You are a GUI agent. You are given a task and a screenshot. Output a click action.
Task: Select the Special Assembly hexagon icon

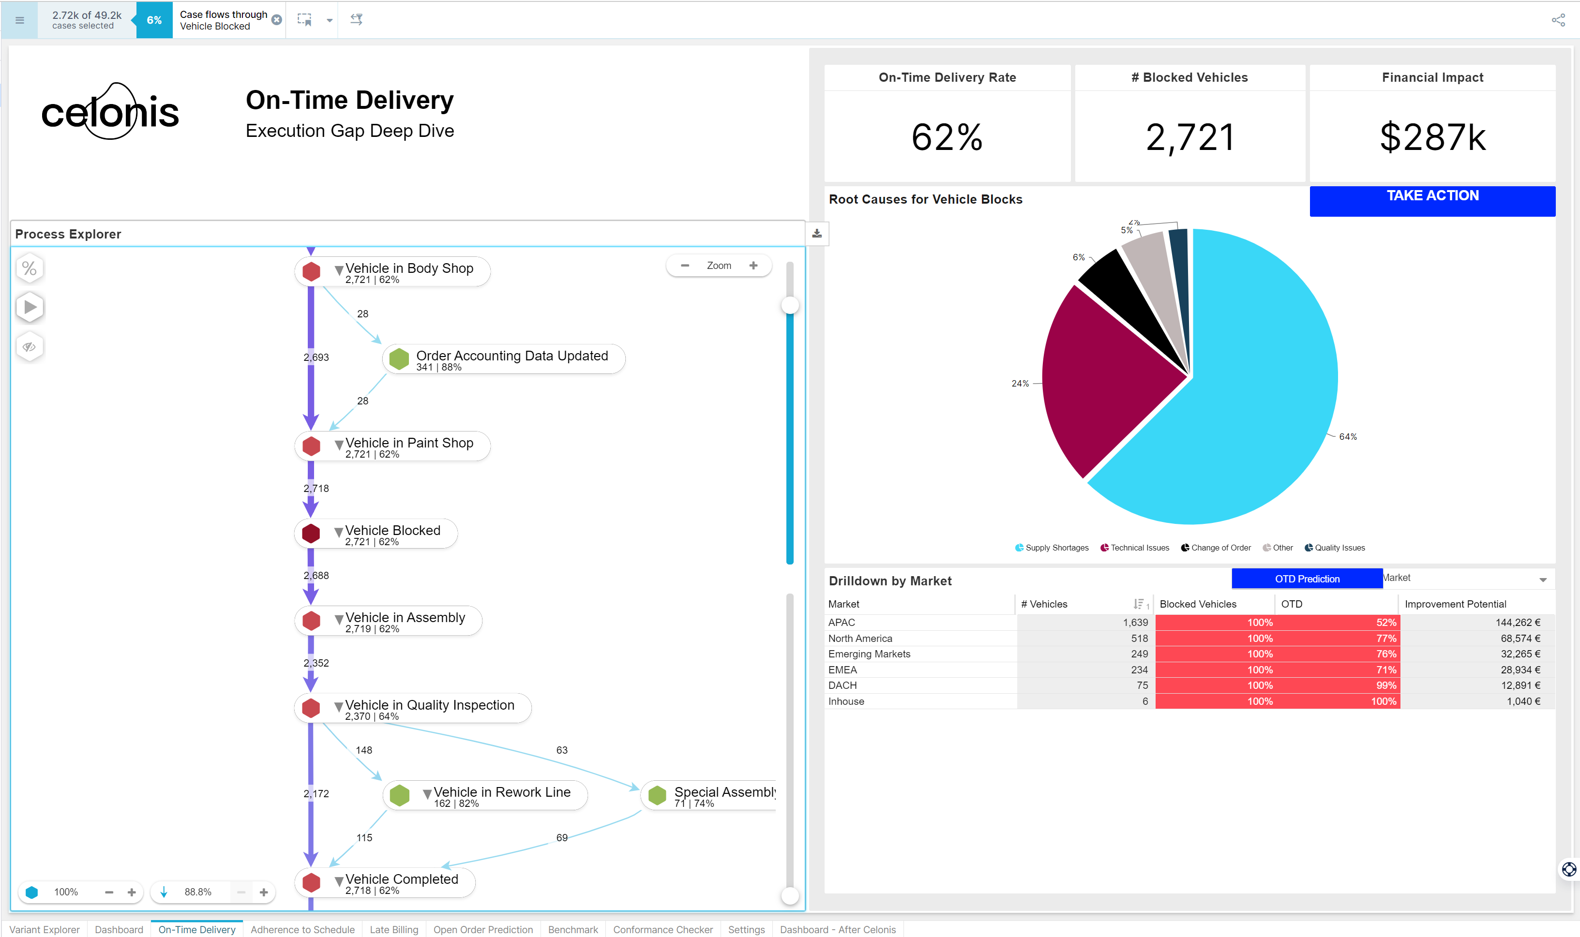pyautogui.click(x=657, y=796)
